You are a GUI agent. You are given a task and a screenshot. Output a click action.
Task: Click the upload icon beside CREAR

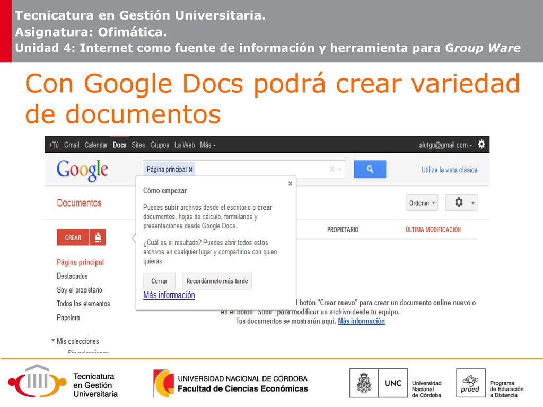[x=98, y=237]
